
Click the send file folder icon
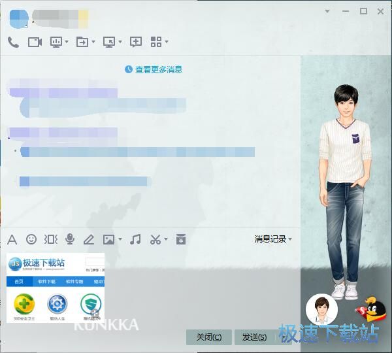click(x=82, y=42)
